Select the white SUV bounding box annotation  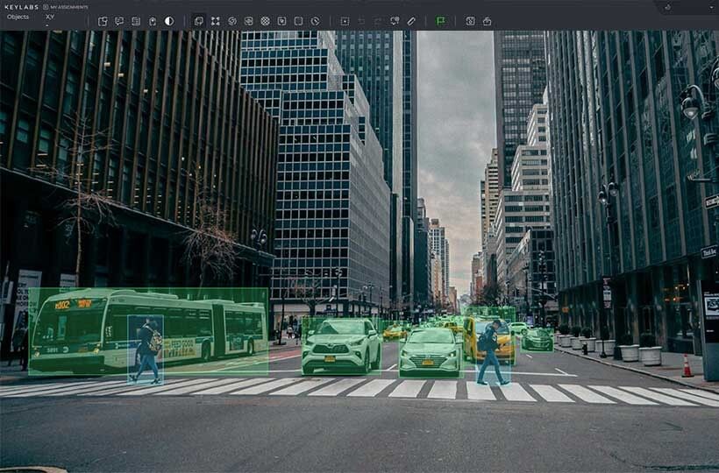[x=341, y=345]
